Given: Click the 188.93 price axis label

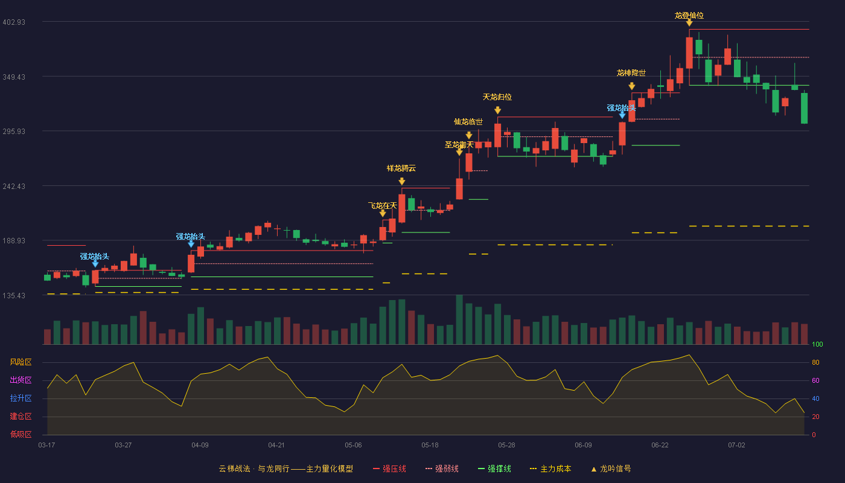Looking at the screenshot, I should [14, 240].
